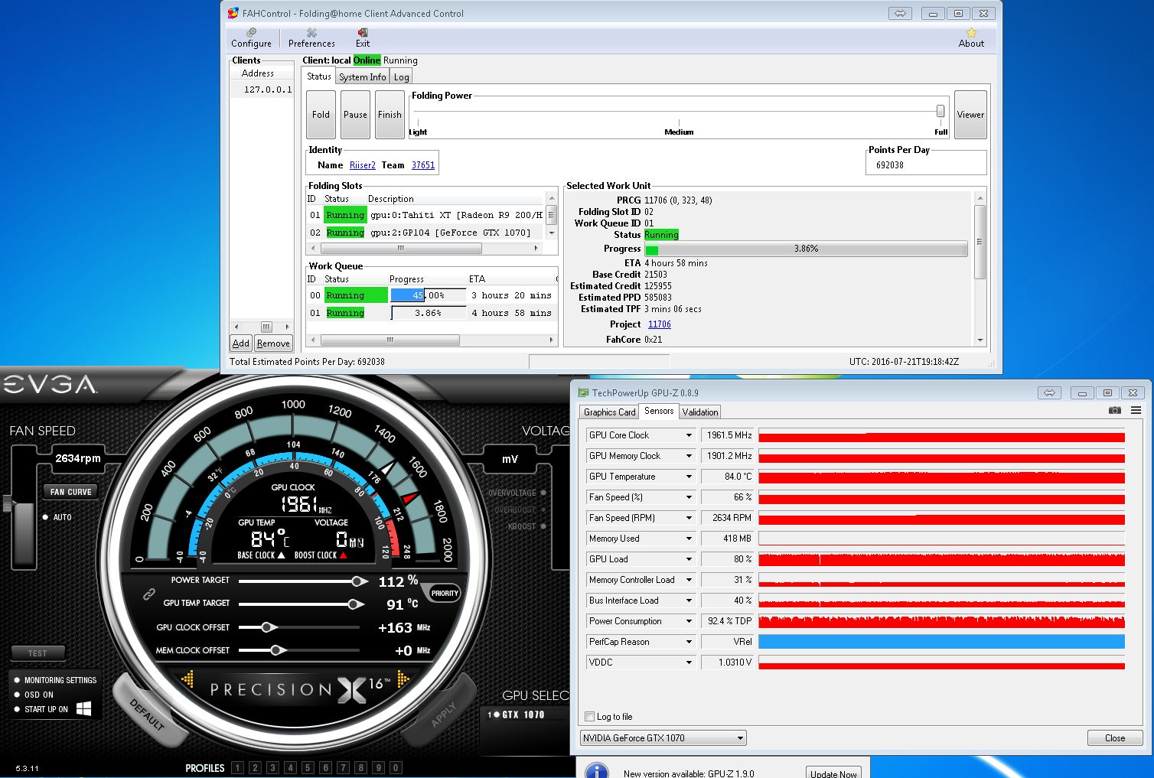Click the Finish button in FAHControl
The width and height of the screenshot is (1154, 778).
click(390, 115)
